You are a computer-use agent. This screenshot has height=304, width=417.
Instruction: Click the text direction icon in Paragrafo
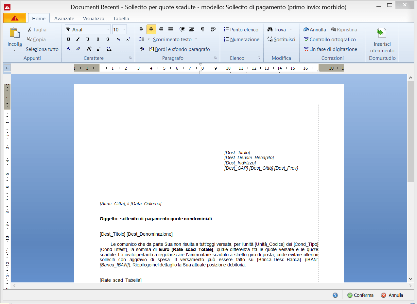tap(213, 29)
